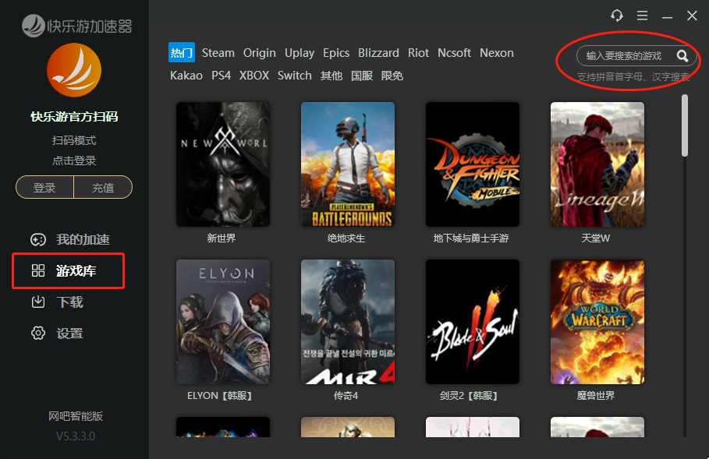Click the 地下城与勇士手游 game title

(470, 238)
